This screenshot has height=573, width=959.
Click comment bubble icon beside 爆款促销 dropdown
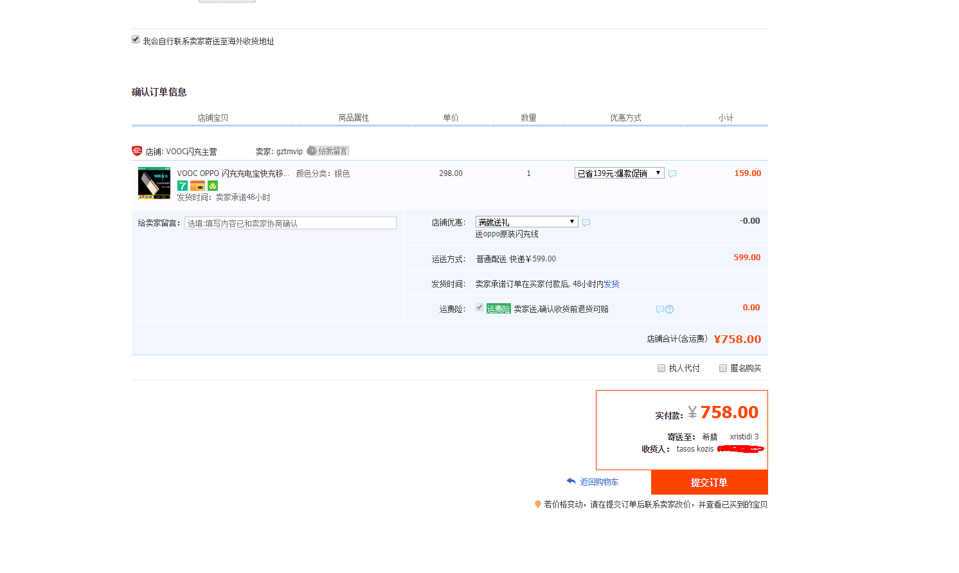point(672,174)
